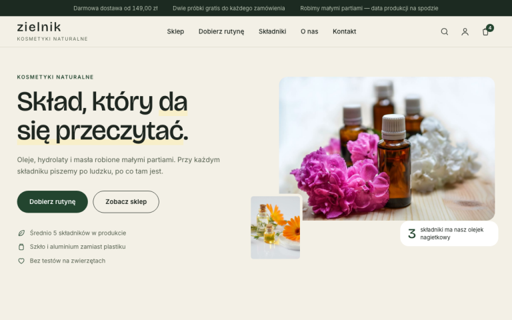Click the heart icon beside Bez testów
Viewport: 512px width, 320px height.
click(x=21, y=261)
